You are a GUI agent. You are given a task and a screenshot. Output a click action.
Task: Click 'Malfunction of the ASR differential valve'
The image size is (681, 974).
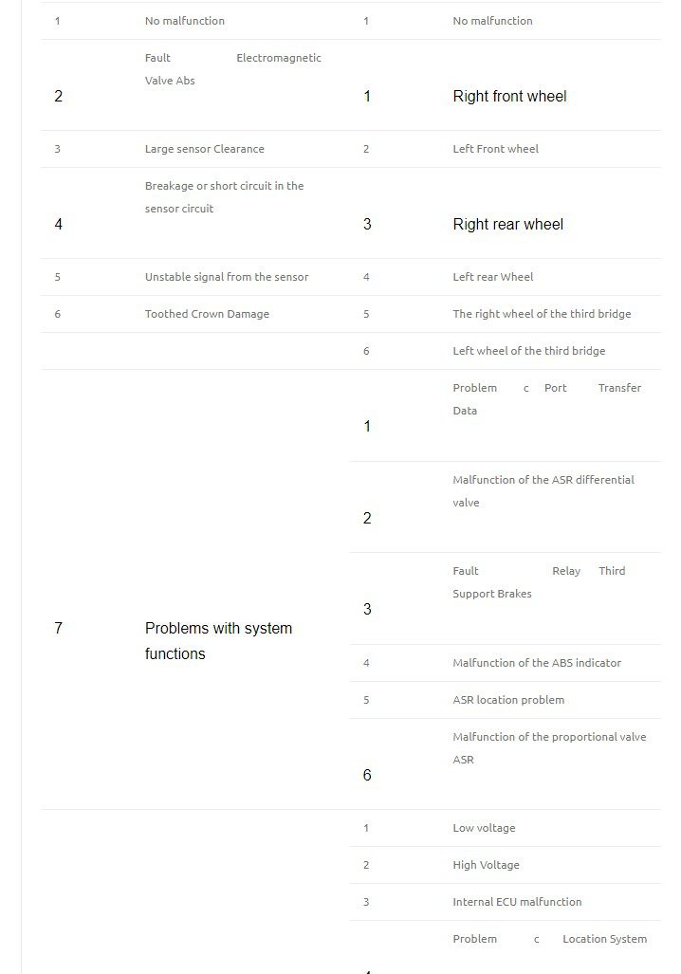[543, 491]
